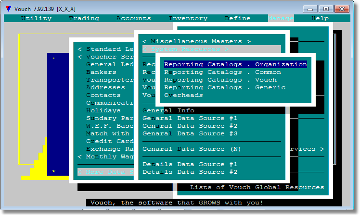This screenshot has height=216, width=360.
Task: Select Reporting Catalogs . Generic
Action: click(225, 87)
